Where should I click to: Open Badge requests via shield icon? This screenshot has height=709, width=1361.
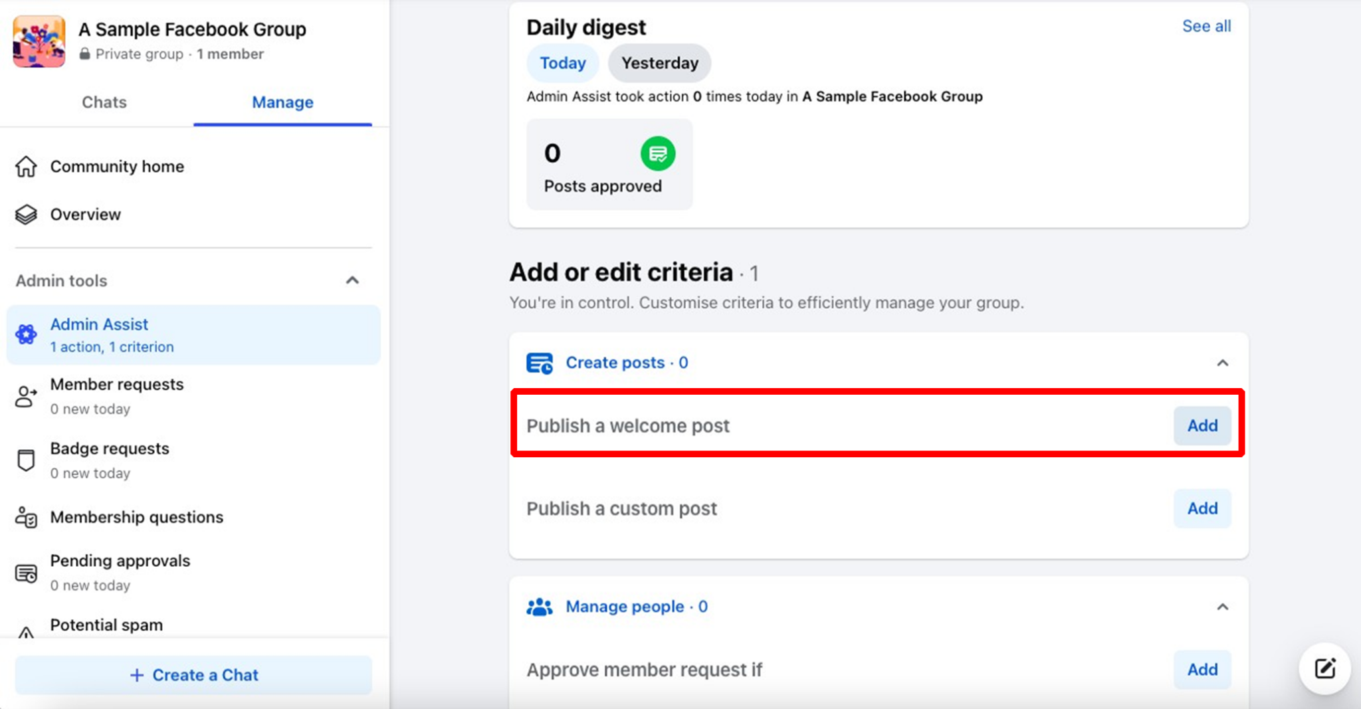point(25,460)
